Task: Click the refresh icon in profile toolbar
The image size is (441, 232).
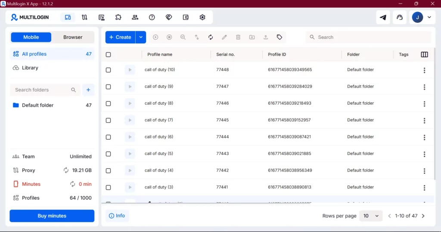Action: tap(211, 37)
